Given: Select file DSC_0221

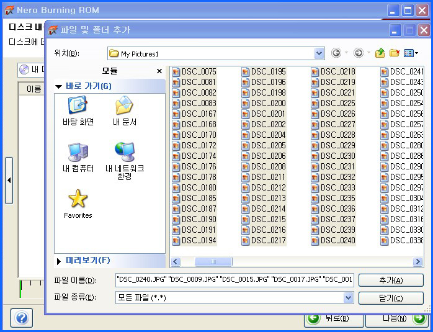Looking at the screenshot, I should (333, 93).
